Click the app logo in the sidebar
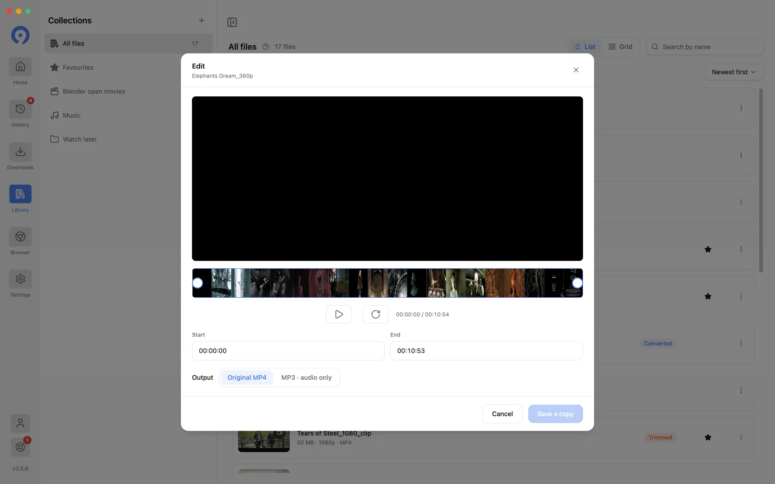This screenshot has width=775, height=484. pyautogui.click(x=20, y=35)
